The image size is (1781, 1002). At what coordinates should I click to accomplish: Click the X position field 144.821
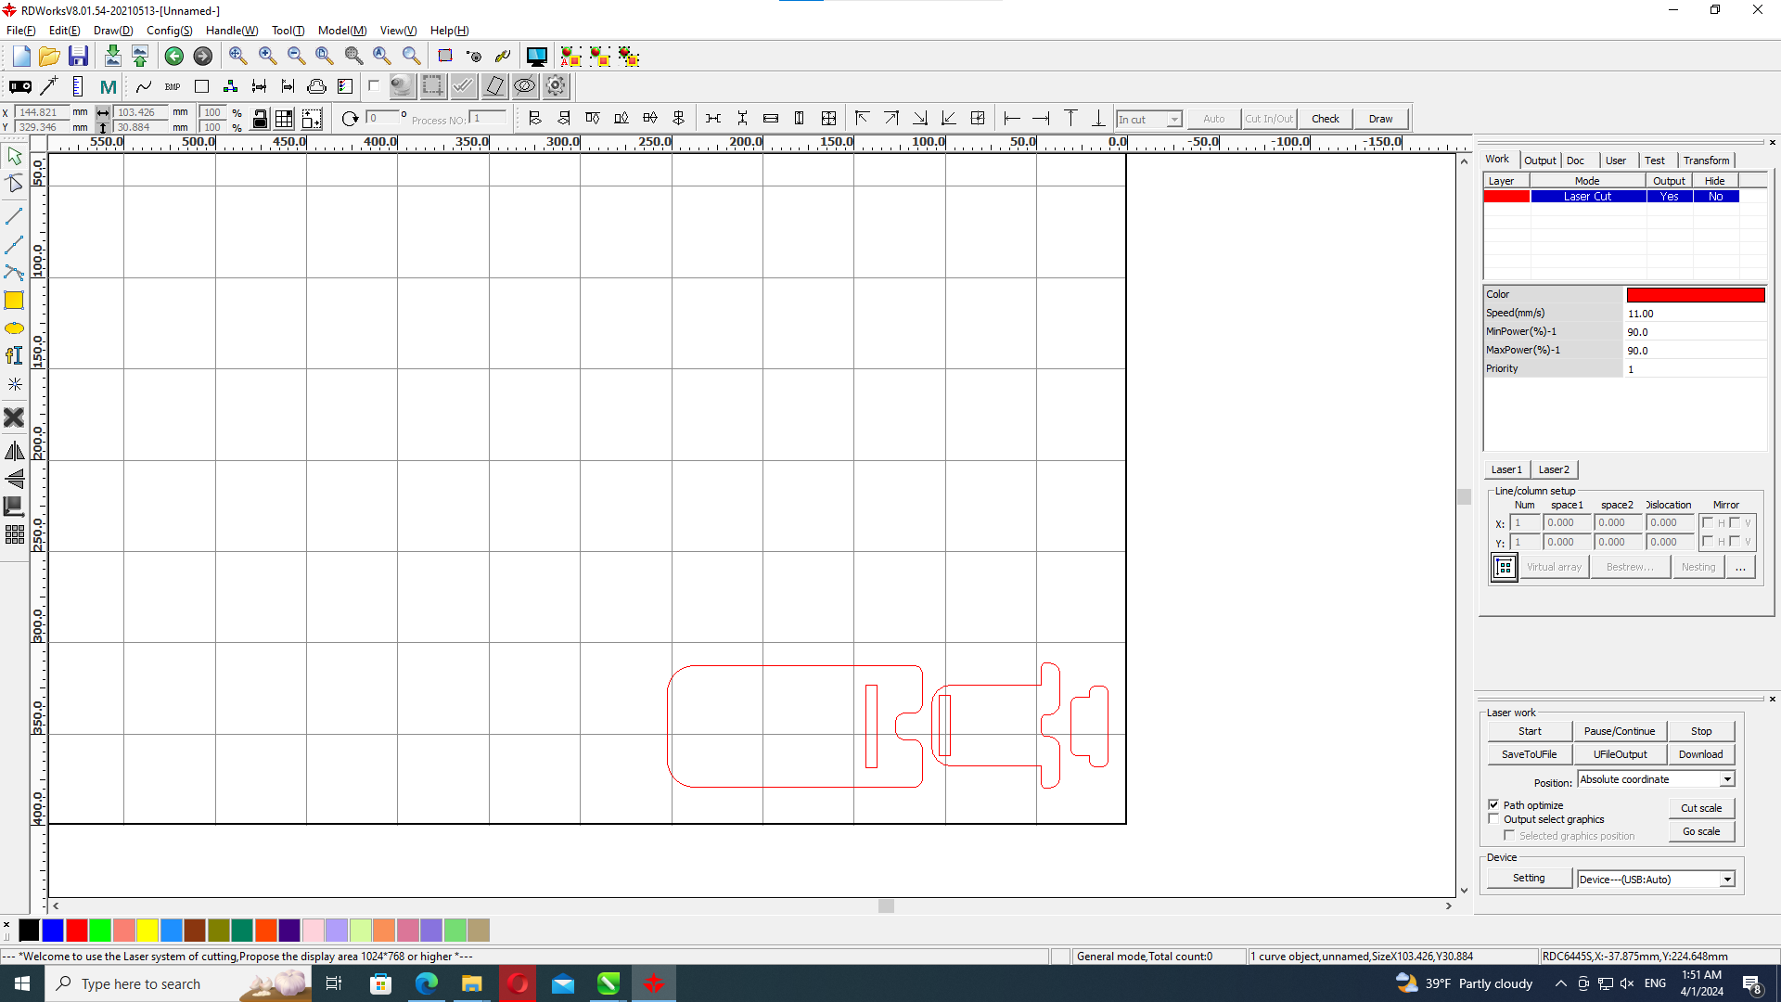(40, 112)
